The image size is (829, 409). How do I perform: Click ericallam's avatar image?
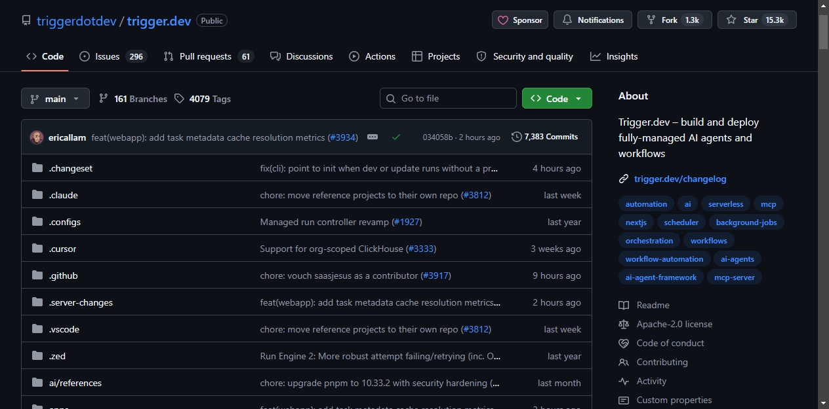click(37, 137)
